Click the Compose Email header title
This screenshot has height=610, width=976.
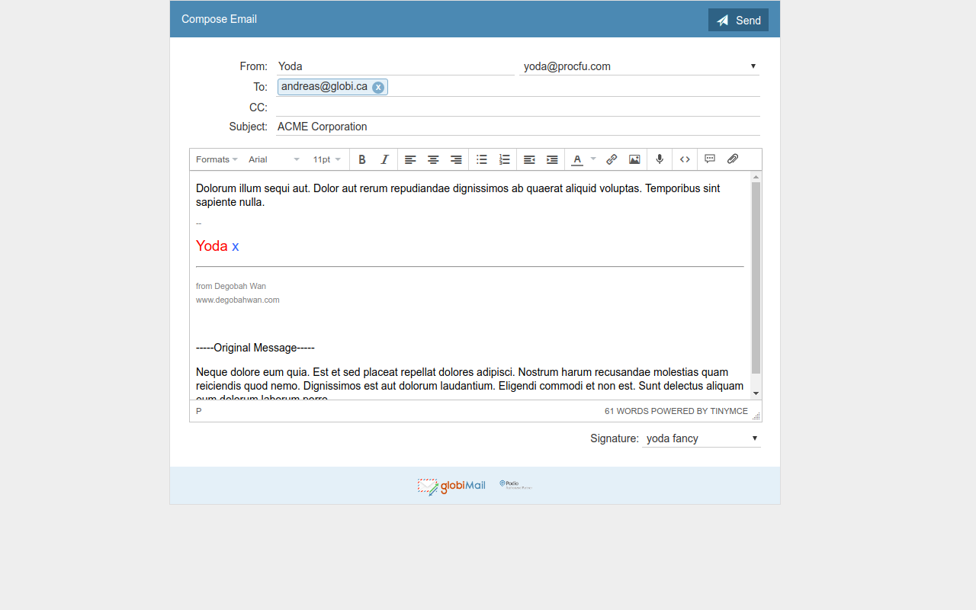click(x=219, y=19)
